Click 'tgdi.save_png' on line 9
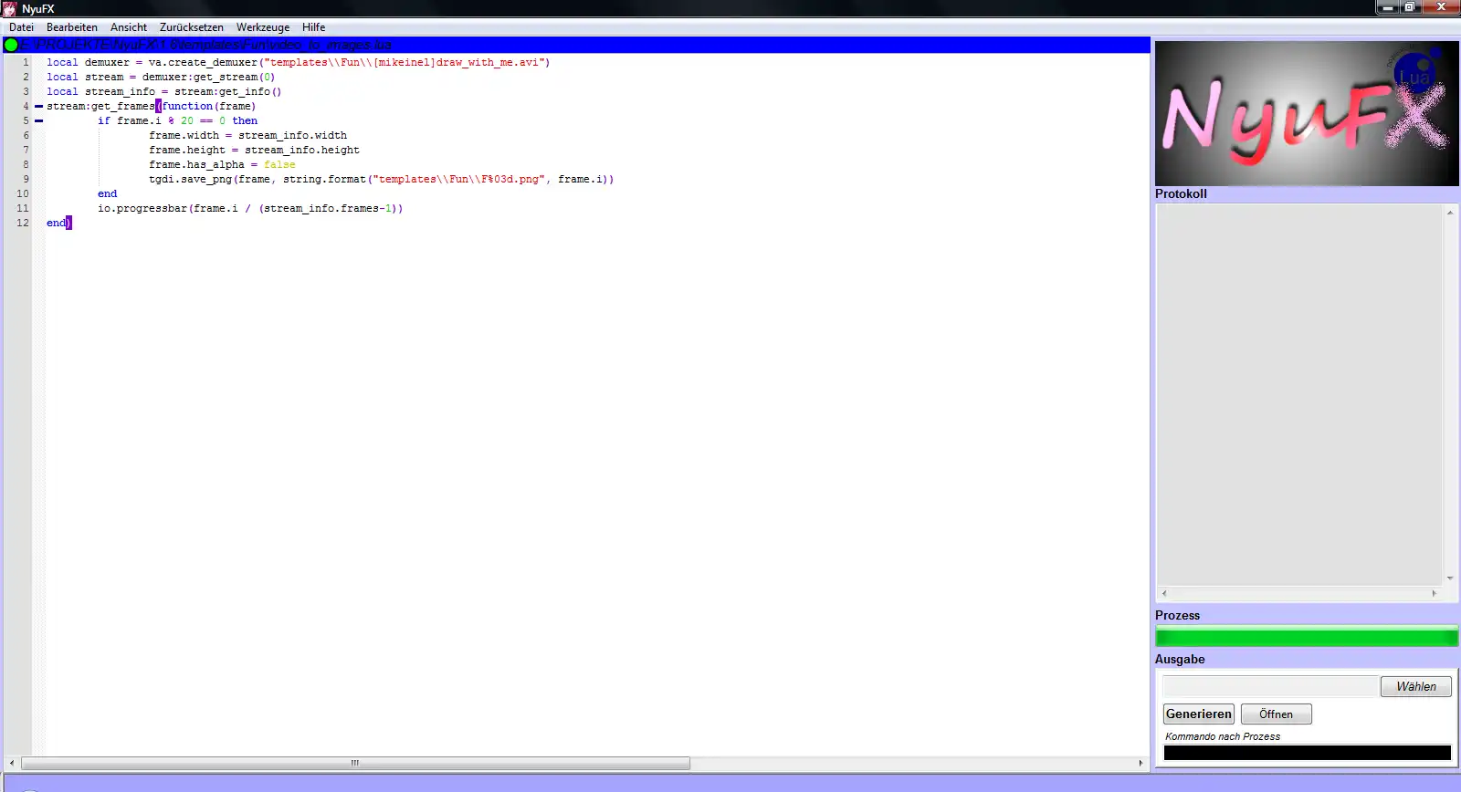Screen dimensions: 1461x792 [191, 180]
